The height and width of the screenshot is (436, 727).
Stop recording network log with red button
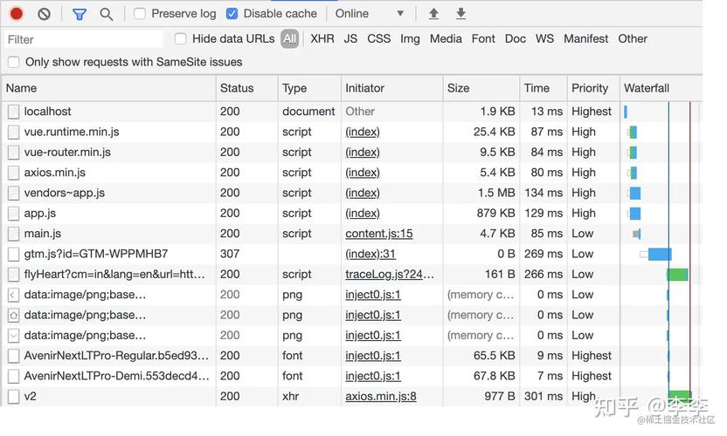(x=17, y=14)
